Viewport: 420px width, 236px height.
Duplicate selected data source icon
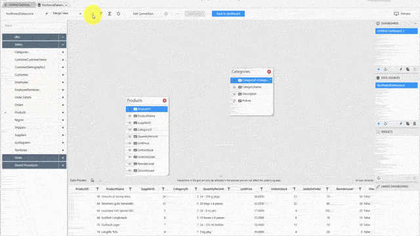click(408, 124)
